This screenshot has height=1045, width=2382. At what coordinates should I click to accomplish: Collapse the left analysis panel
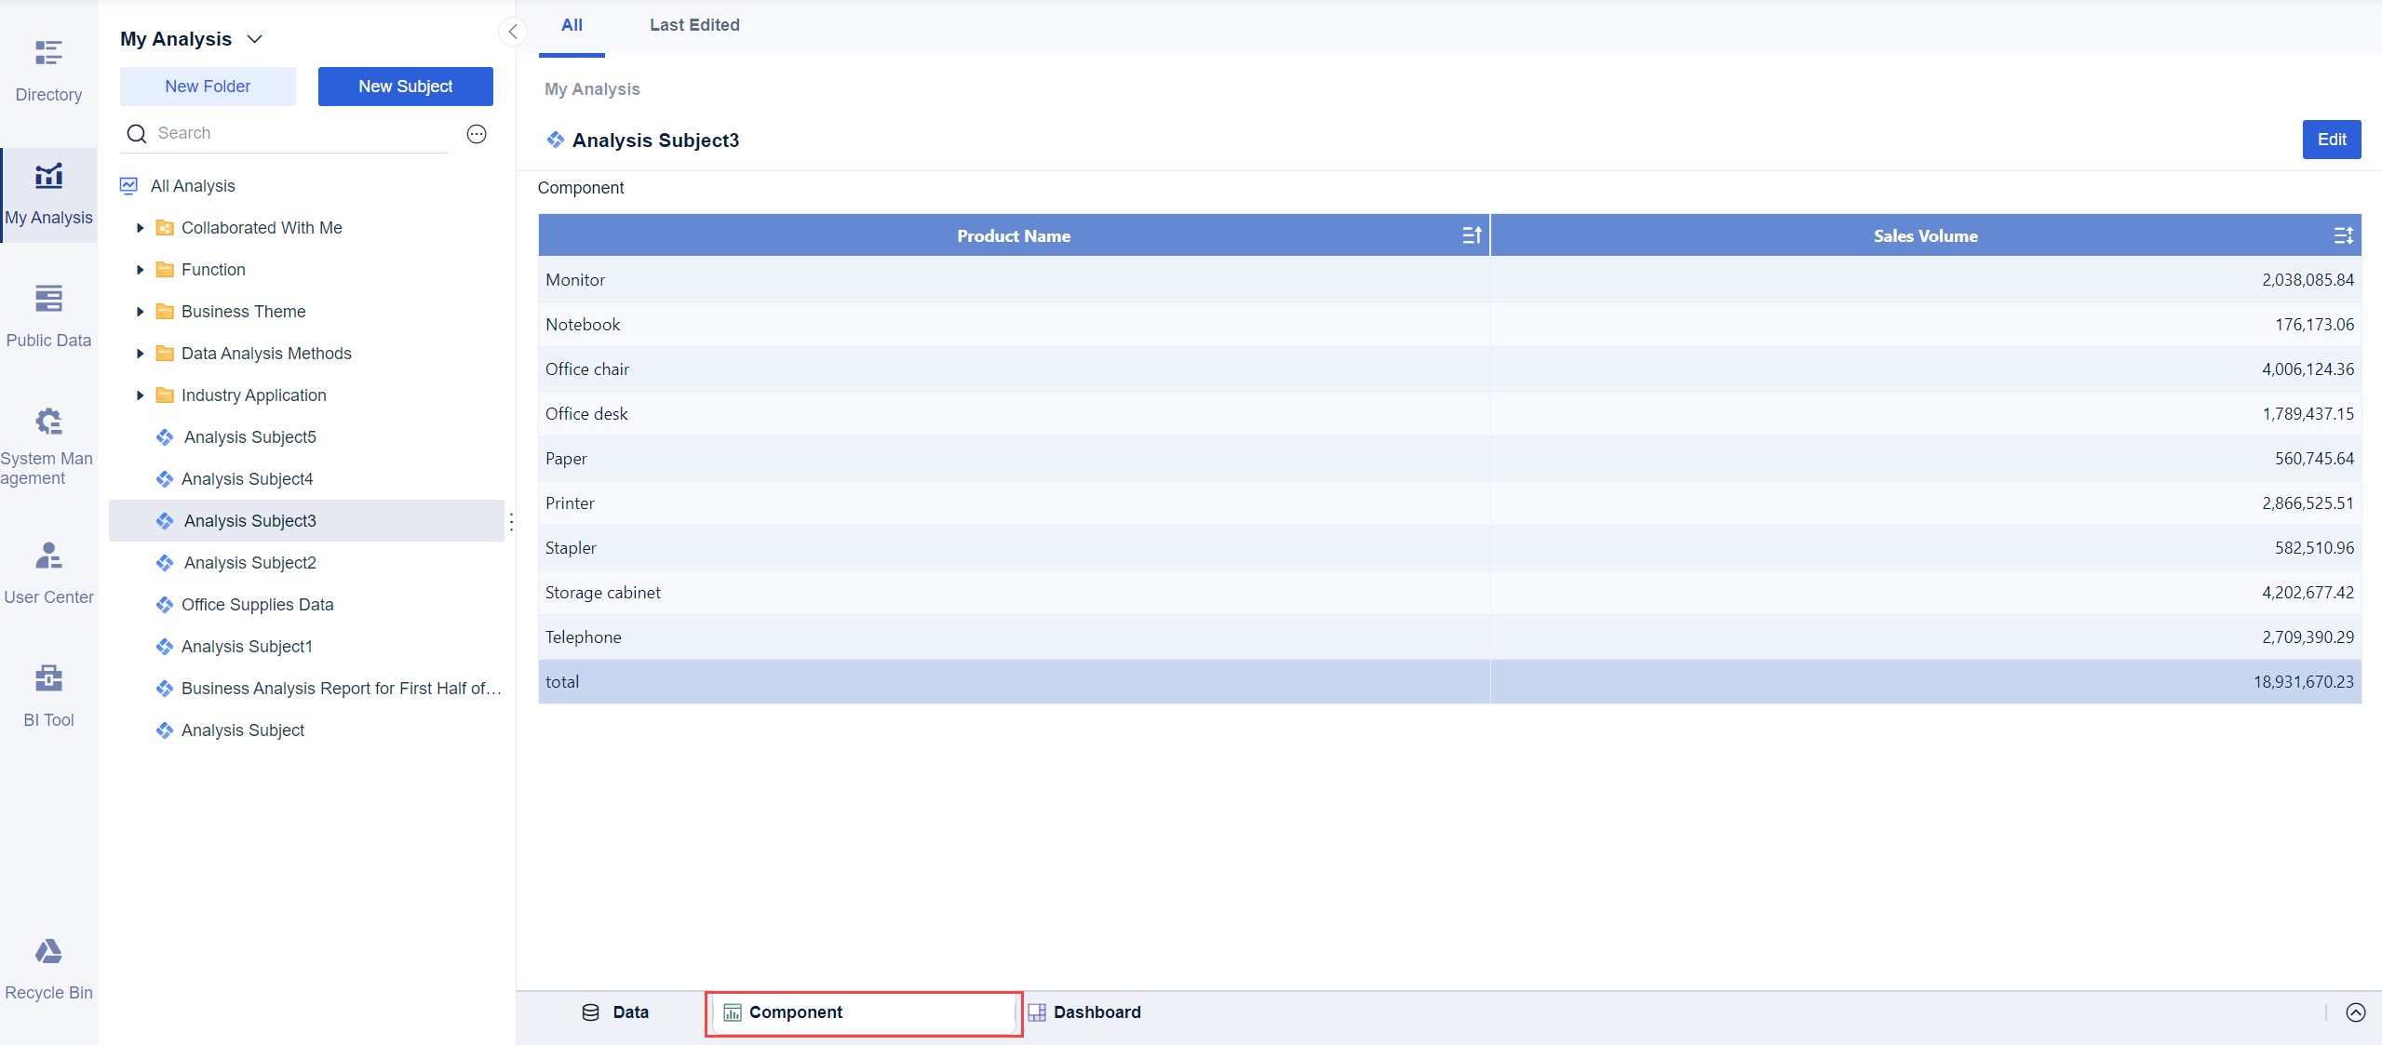[512, 32]
